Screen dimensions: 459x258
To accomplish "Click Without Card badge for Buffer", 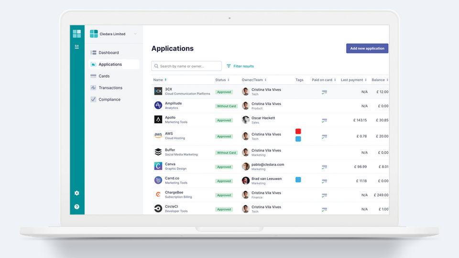I will point(226,153).
